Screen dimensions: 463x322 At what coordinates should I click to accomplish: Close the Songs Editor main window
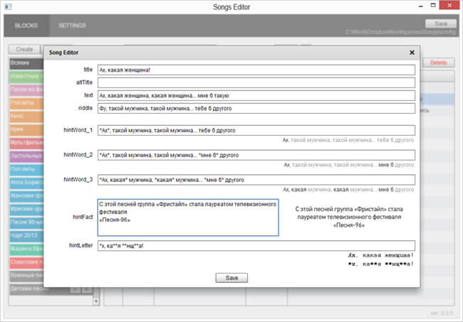(449, 5)
